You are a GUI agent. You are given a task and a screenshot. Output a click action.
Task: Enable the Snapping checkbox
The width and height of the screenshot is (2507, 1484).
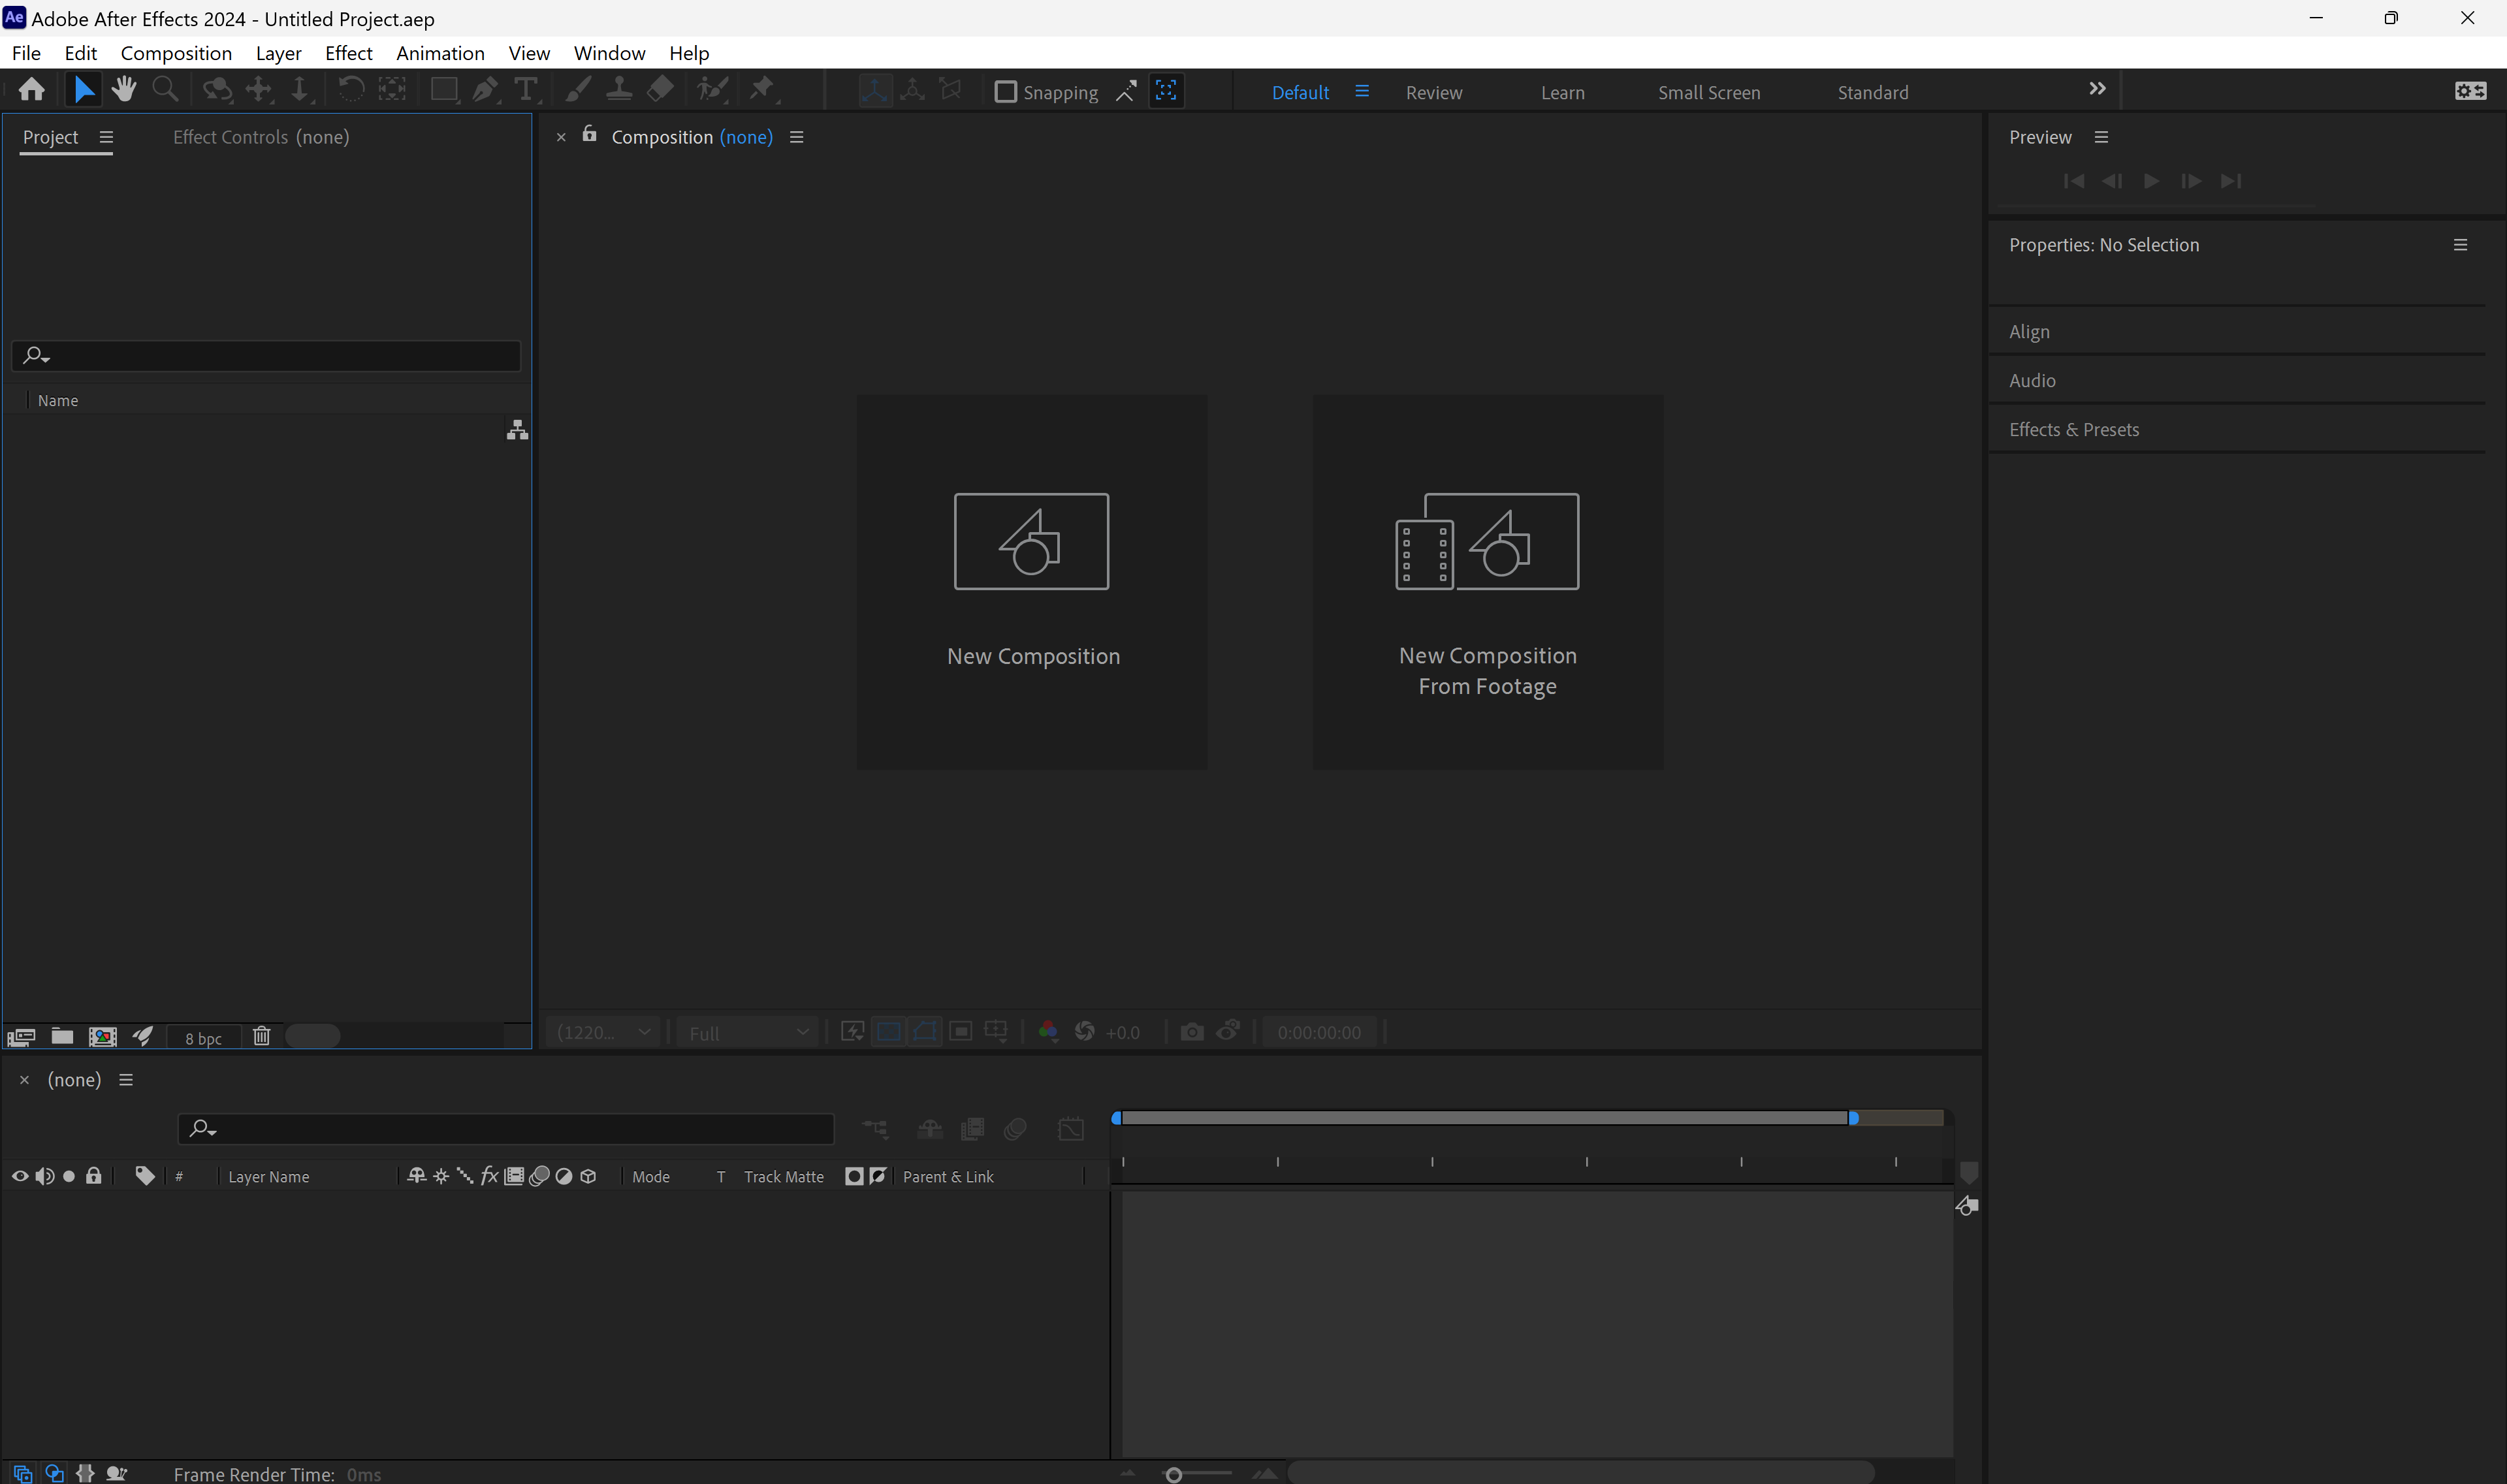1006,91
